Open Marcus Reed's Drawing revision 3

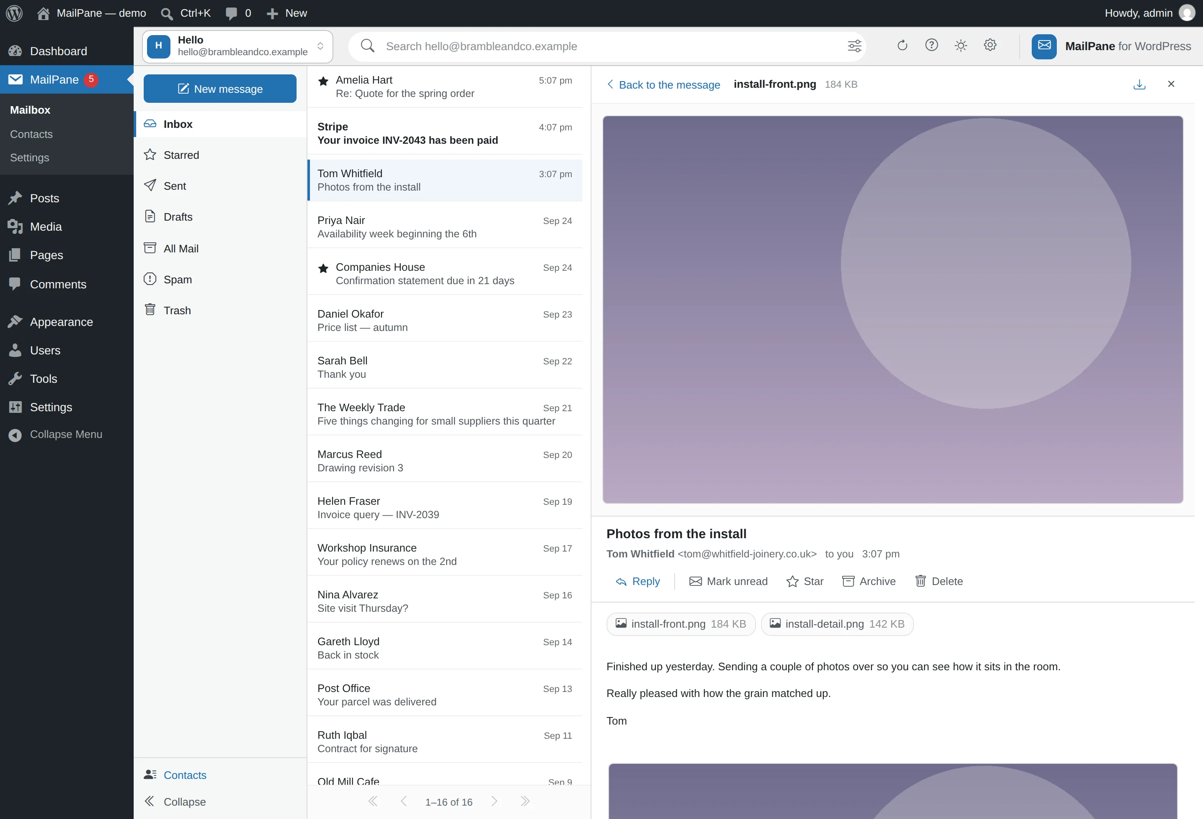coord(445,461)
